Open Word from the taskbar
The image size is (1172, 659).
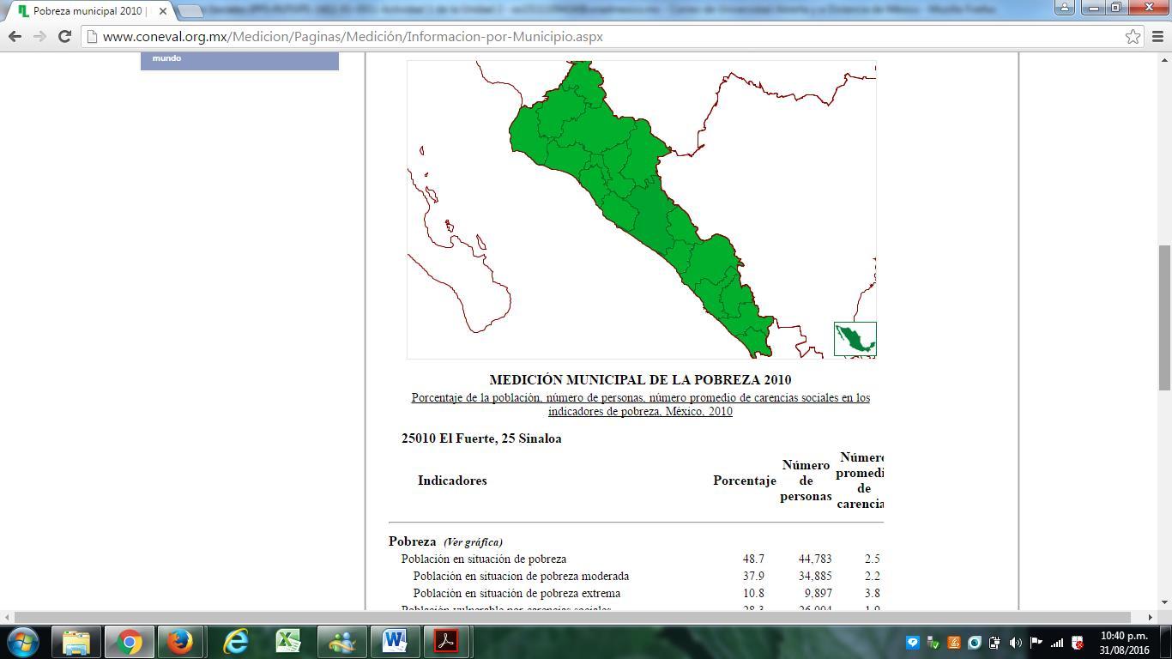[394, 642]
